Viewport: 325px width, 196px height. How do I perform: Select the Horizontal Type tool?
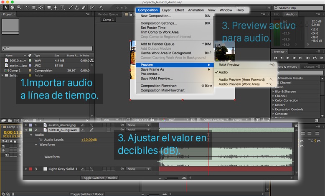(x=62, y=8)
